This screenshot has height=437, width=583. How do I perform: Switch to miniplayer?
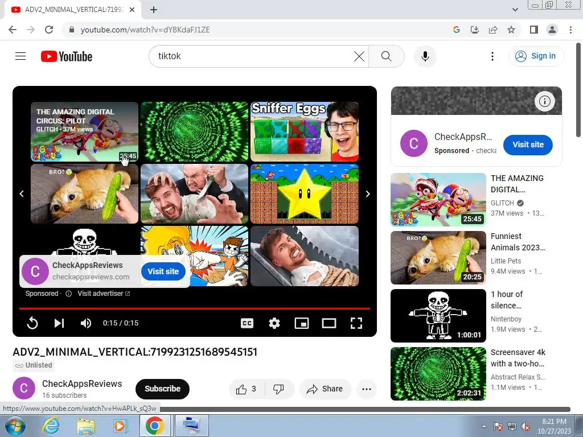pos(302,323)
